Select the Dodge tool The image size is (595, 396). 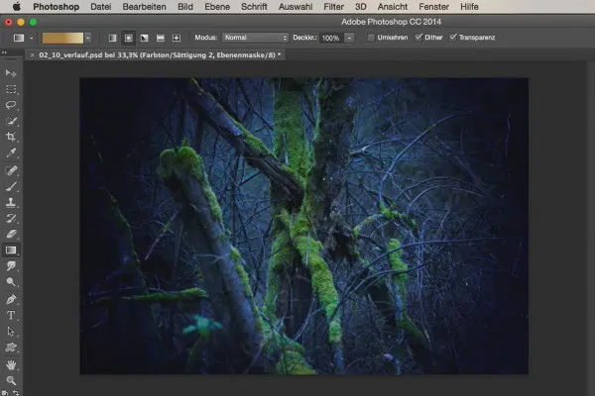[11, 282]
